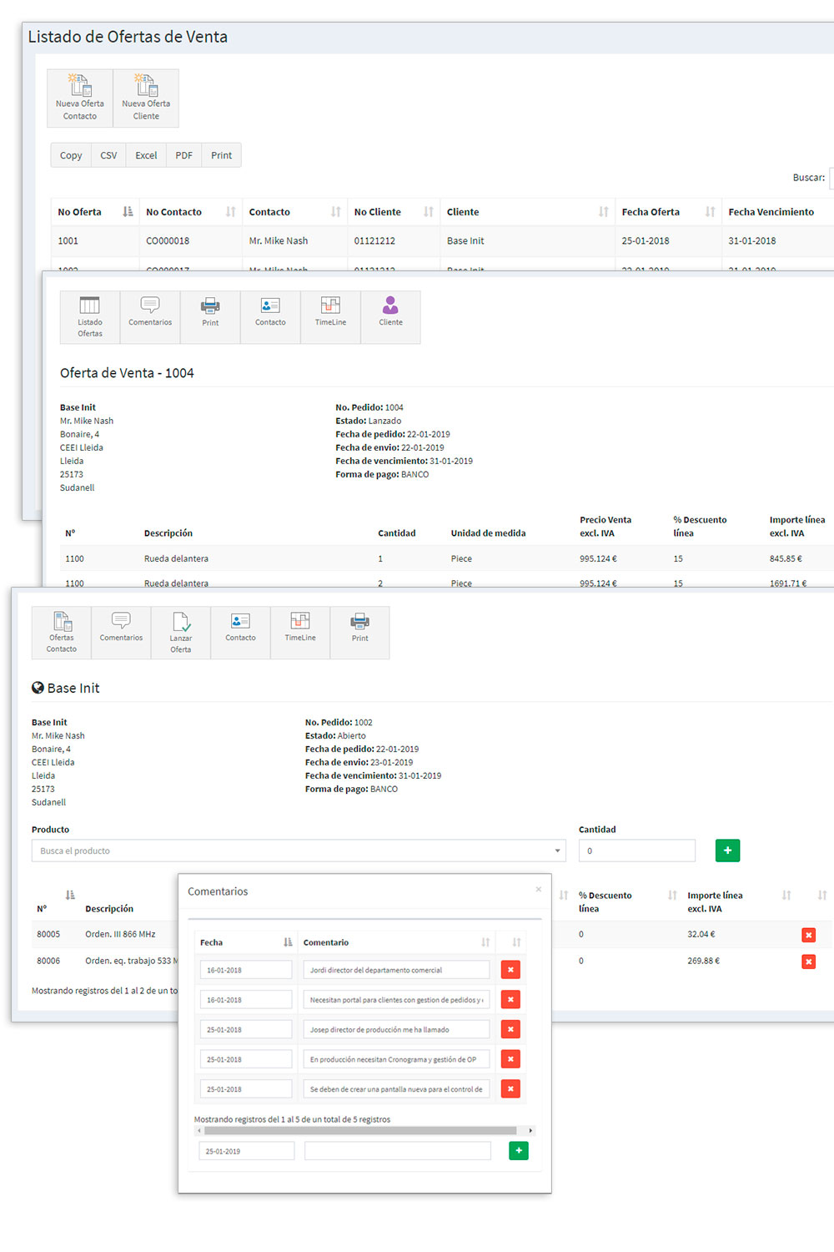
Task: Remove comment 'Jordi director del departamento comercial'
Action: (510, 970)
